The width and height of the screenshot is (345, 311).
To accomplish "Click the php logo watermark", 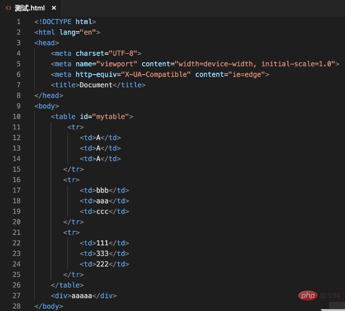I will click(308, 295).
